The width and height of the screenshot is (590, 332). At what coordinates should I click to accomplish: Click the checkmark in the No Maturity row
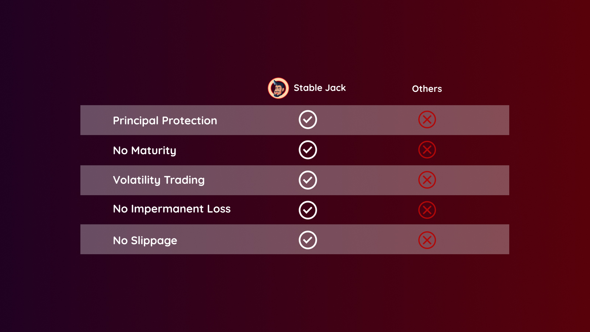308,150
